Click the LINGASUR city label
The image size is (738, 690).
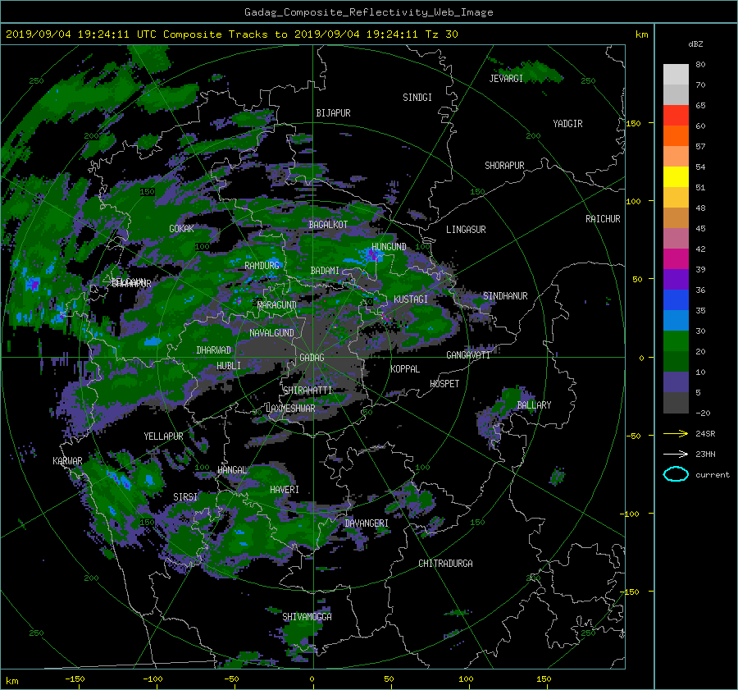pos(466,230)
